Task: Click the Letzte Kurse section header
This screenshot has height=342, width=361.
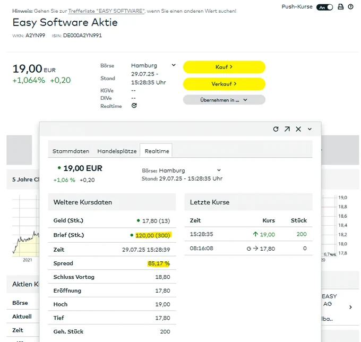Action: click(248, 202)
